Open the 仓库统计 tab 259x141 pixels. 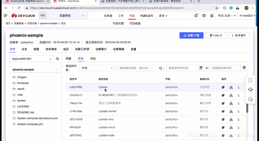(x=101, y=49)
